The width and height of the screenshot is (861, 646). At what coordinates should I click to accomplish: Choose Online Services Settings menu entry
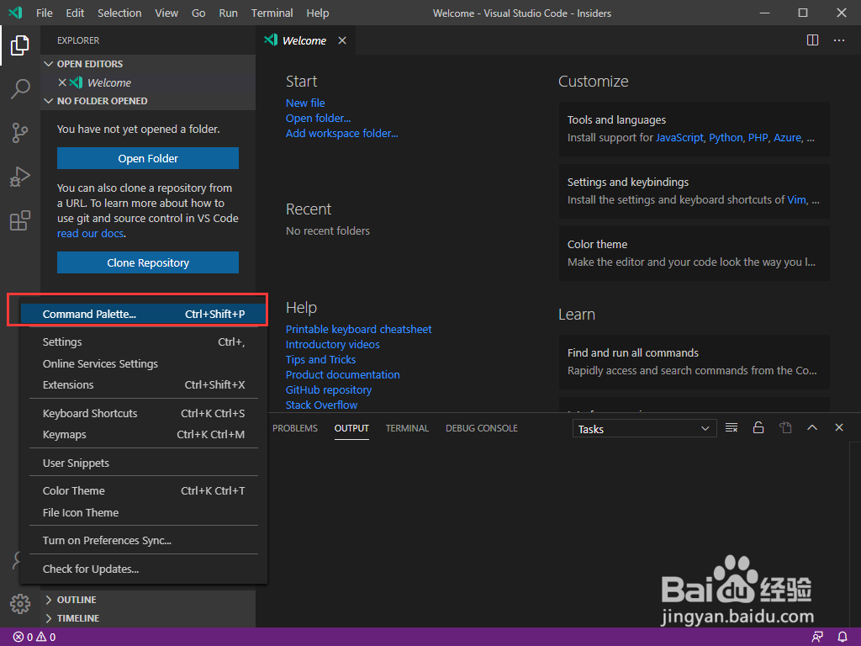pyautogui.click(x=144, y=363)
